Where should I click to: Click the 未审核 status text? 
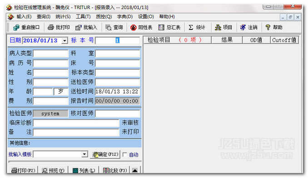point(130,123)
